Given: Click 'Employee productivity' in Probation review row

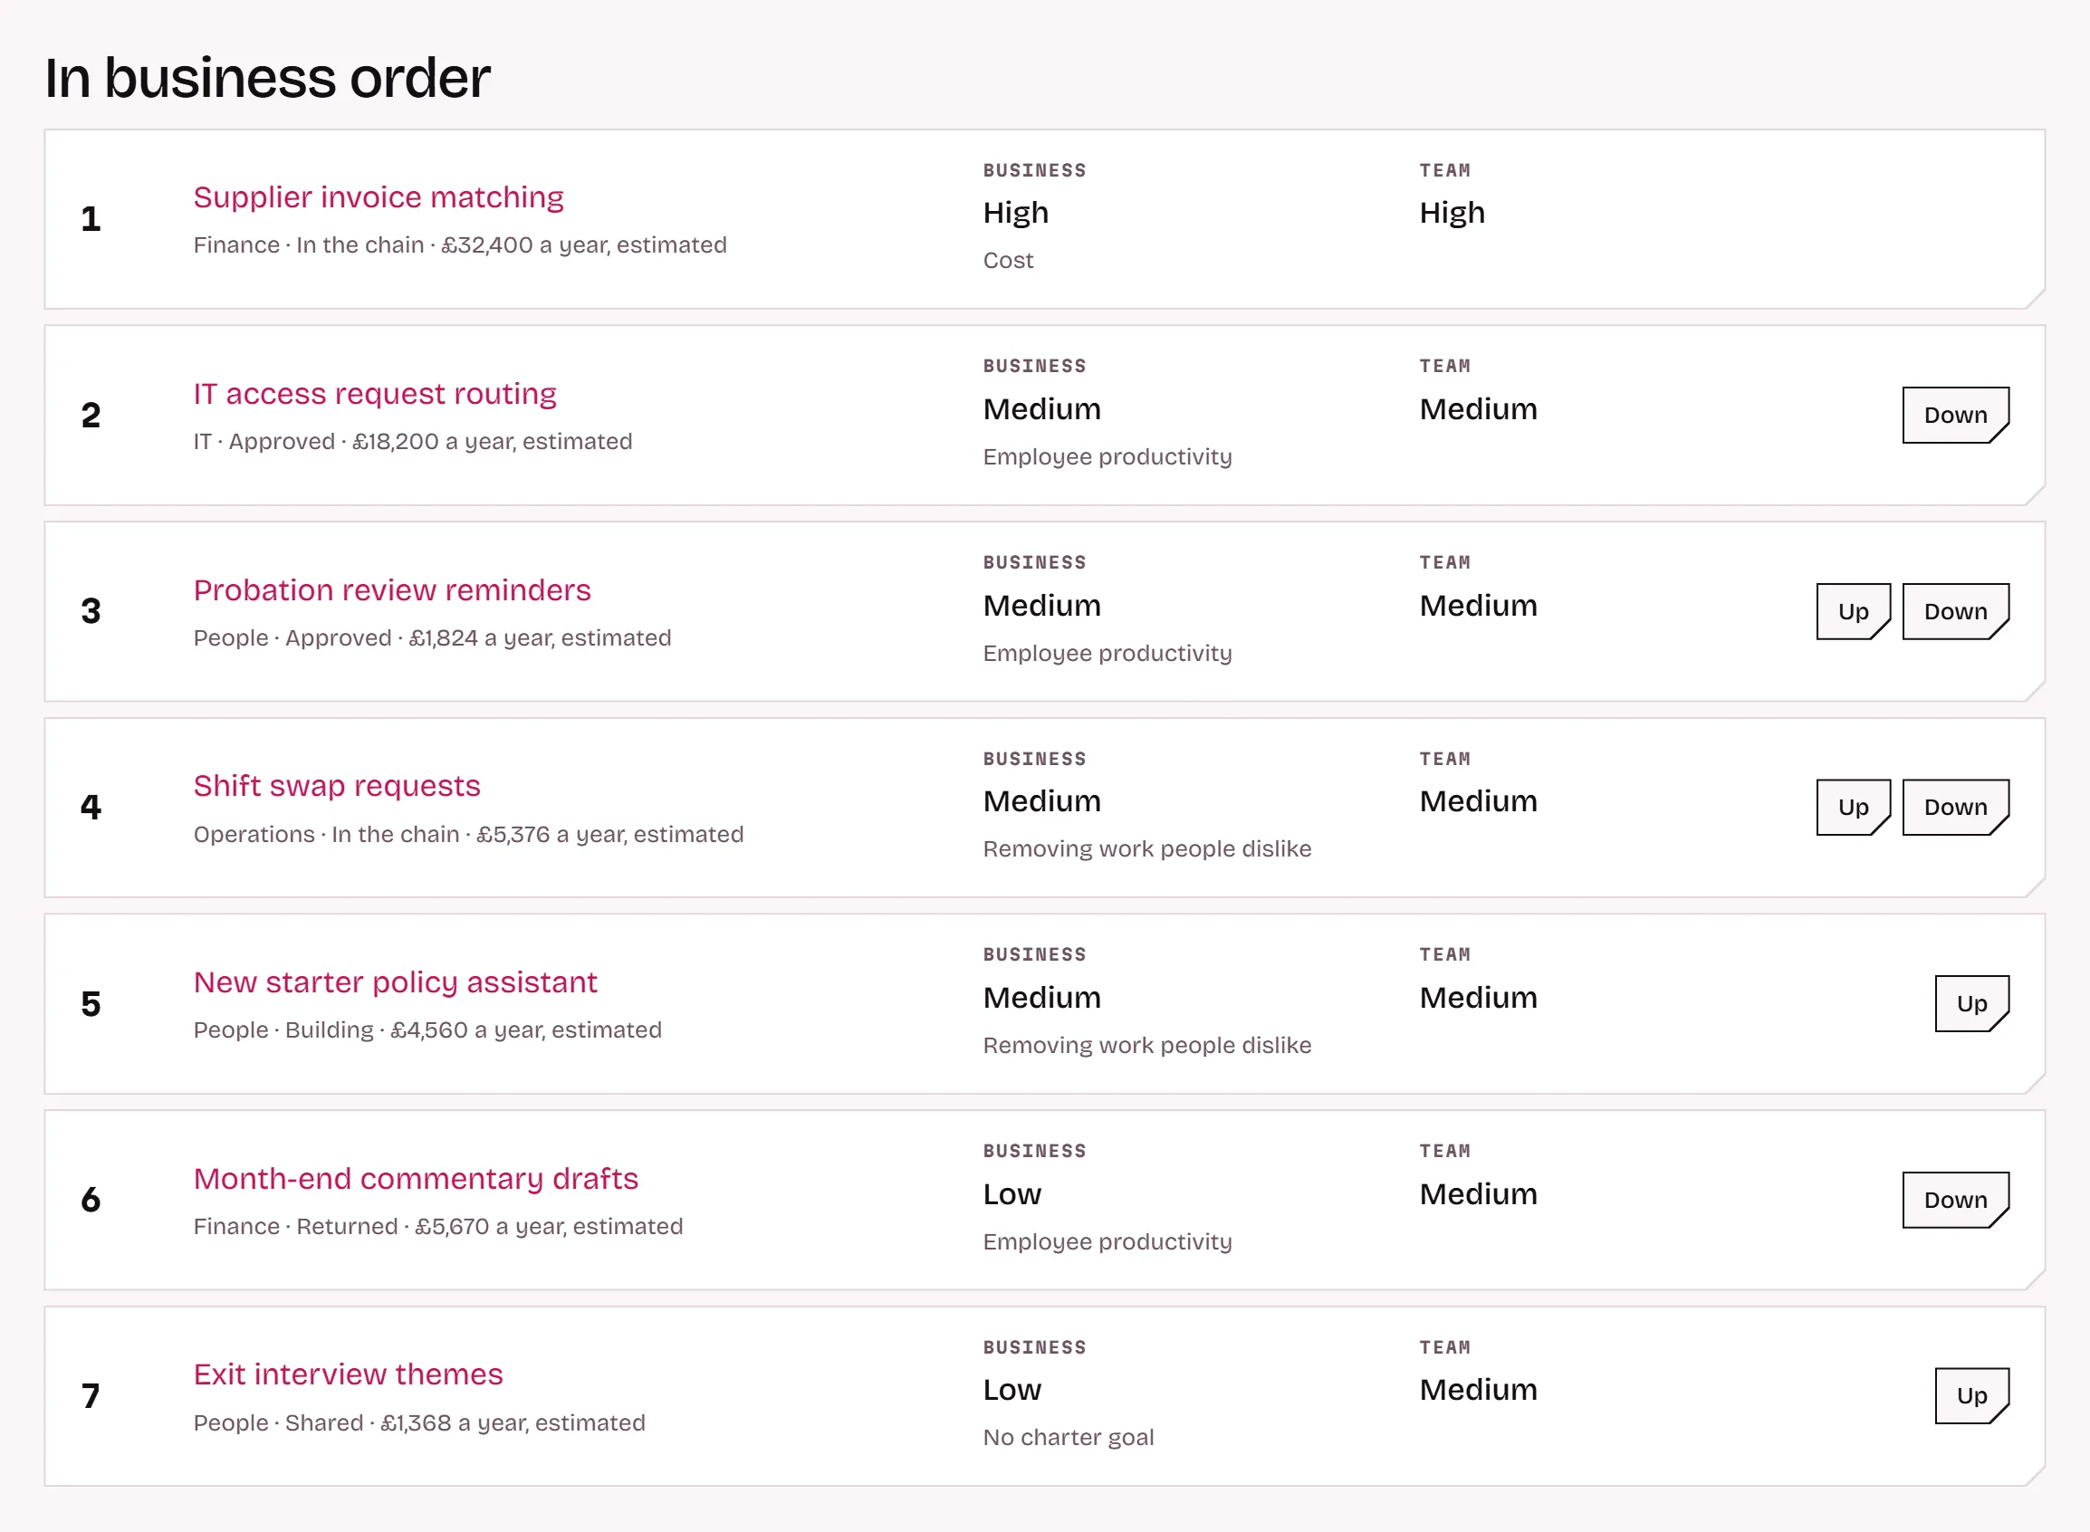Looking at the screenshot, I should [x=1107, y=654].
